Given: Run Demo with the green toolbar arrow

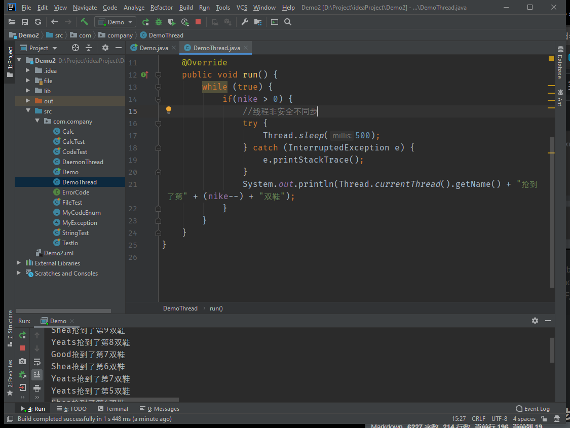Looking at the screenshot, I should (x=145, y=22).
